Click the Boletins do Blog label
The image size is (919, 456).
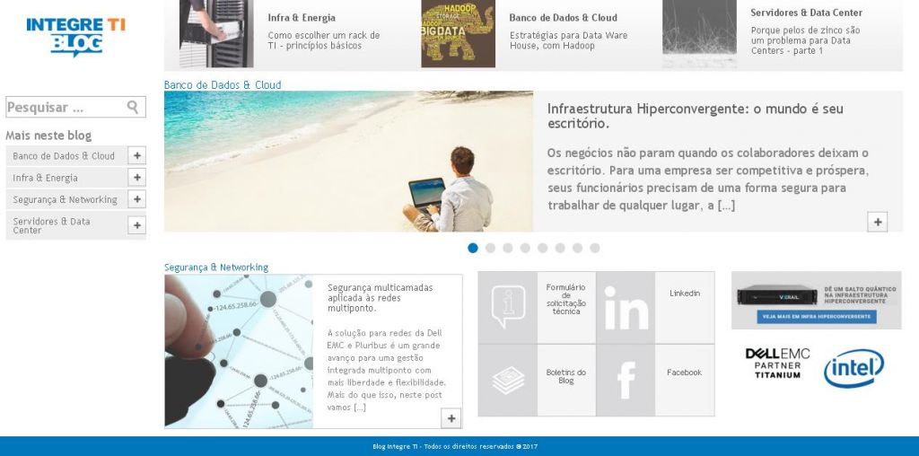click(566, 376)
